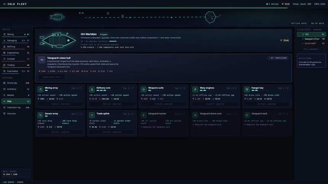Click the Vanguard vault icon
The height and width of the screenshot is (184, 328).
click(x=247, y=115)
